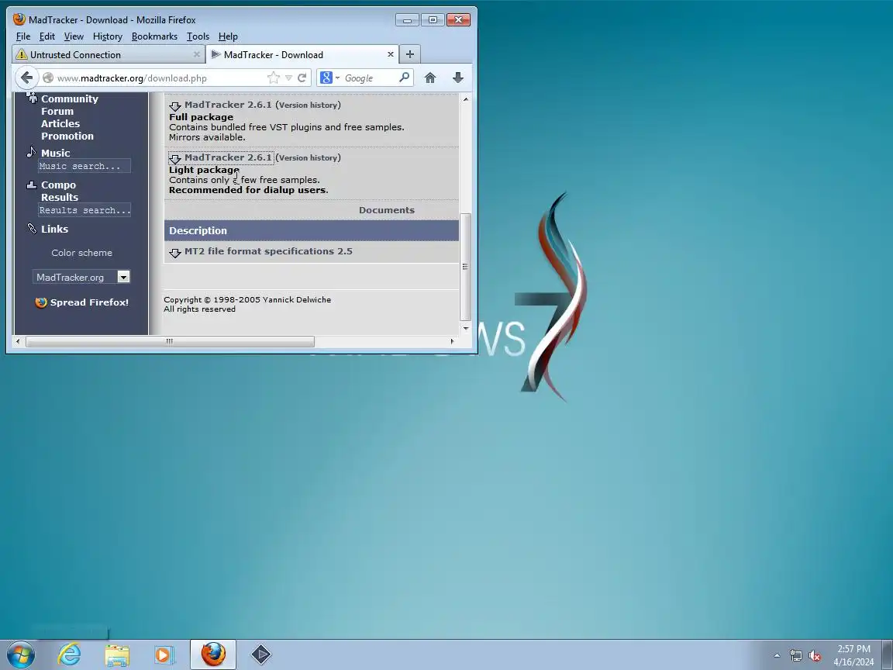Bookmark this page with star icon
The height and width of the screenshot is (670, 893).
274,78
